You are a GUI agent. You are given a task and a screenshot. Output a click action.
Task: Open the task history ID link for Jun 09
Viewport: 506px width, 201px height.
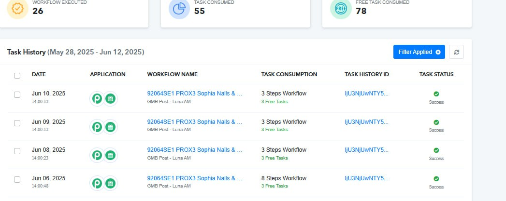[367, 122]
